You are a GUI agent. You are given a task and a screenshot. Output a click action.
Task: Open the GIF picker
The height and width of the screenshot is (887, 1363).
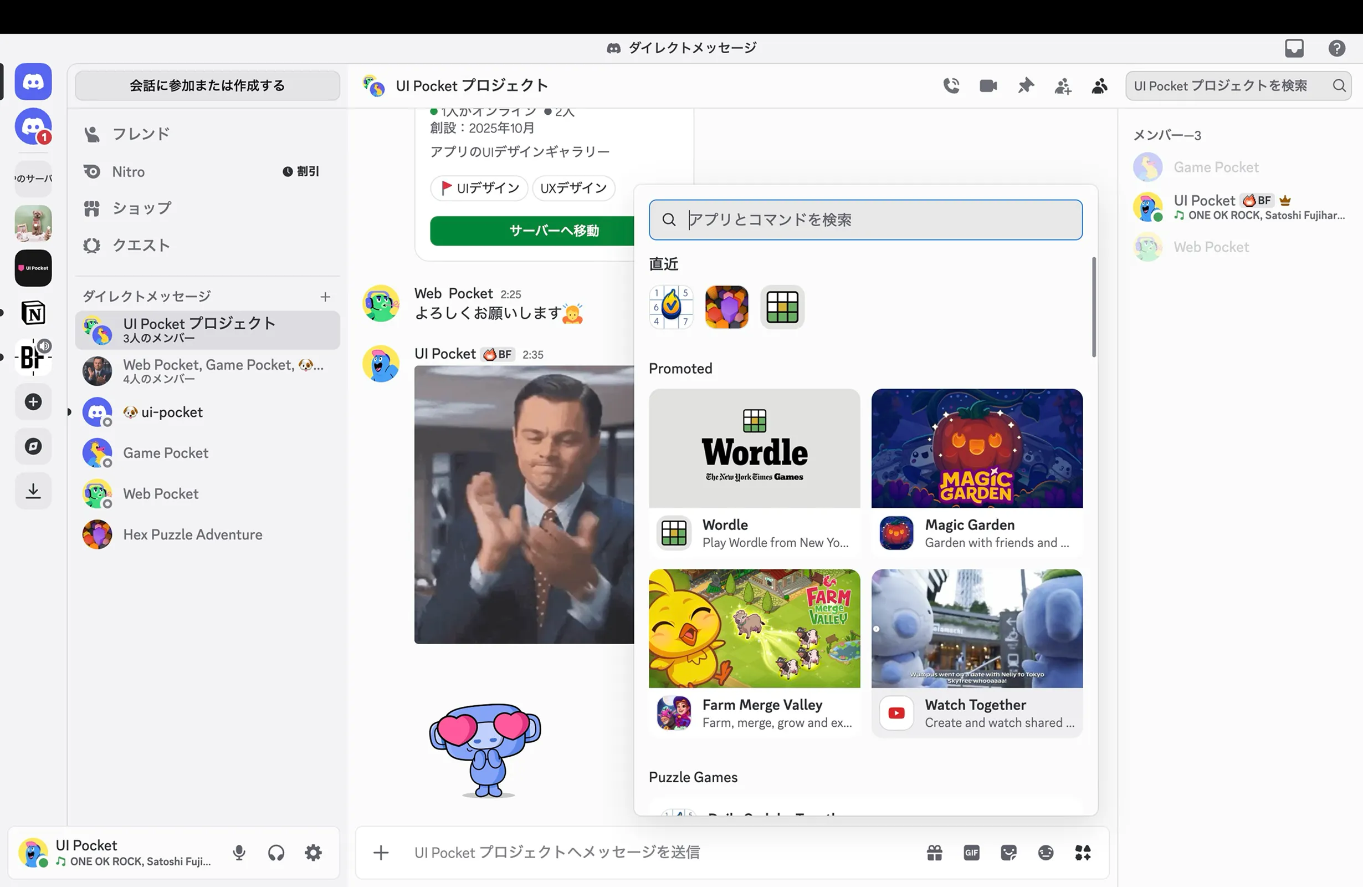tap(971, 852)
